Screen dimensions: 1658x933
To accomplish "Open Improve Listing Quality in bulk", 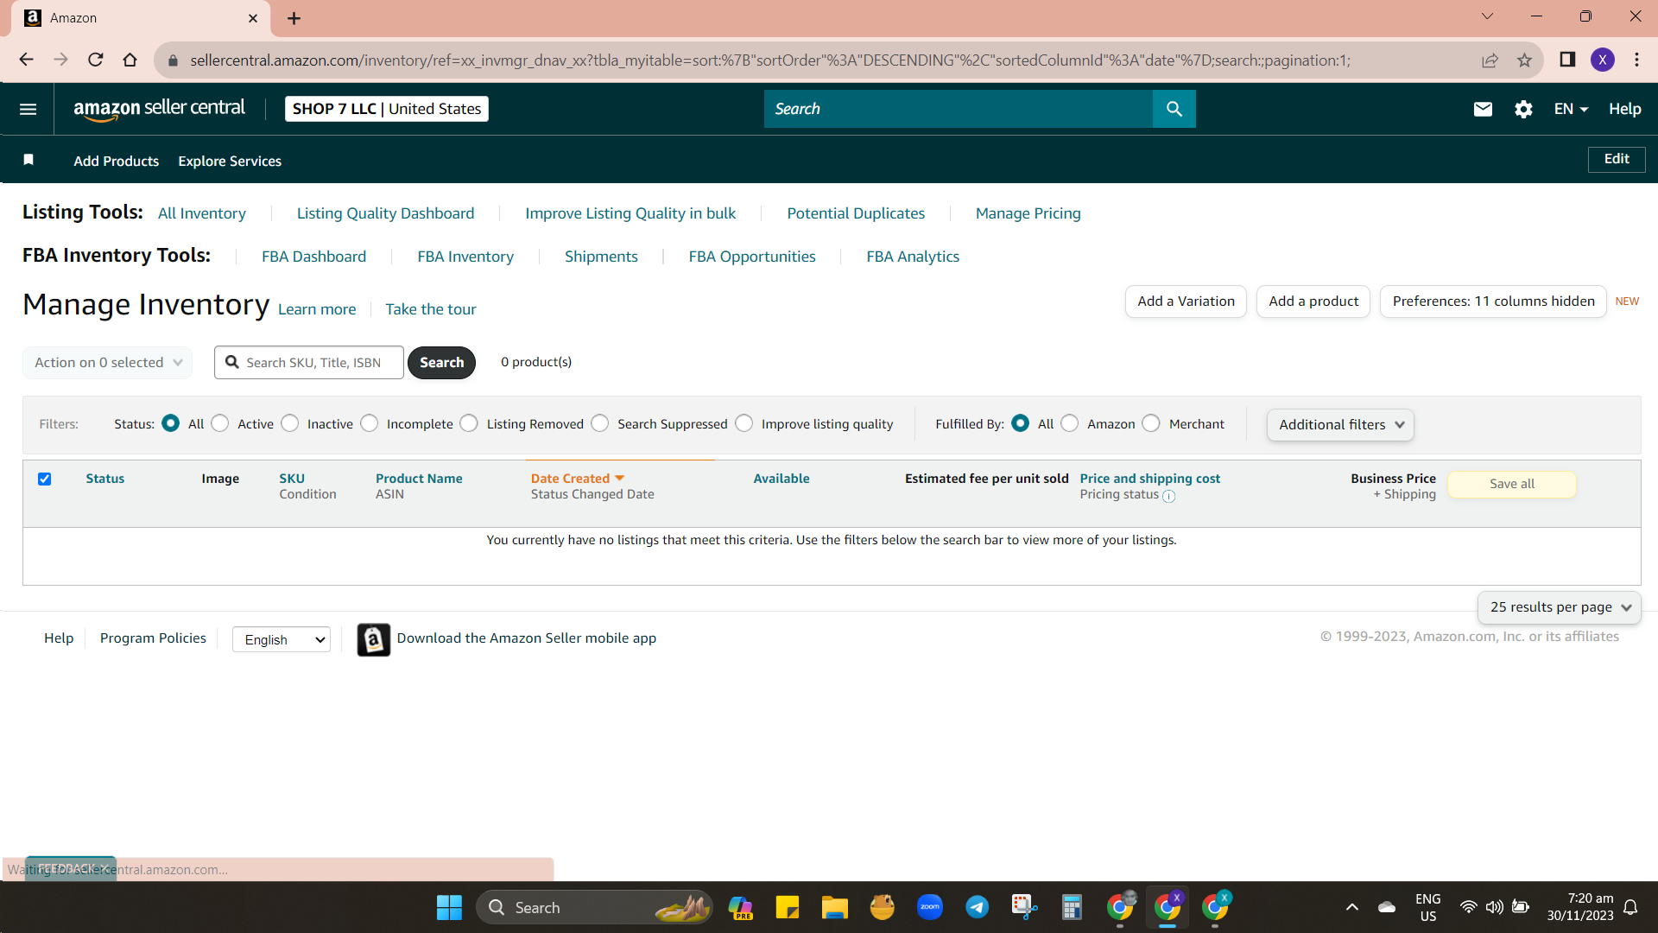I will tap(630, 213).
